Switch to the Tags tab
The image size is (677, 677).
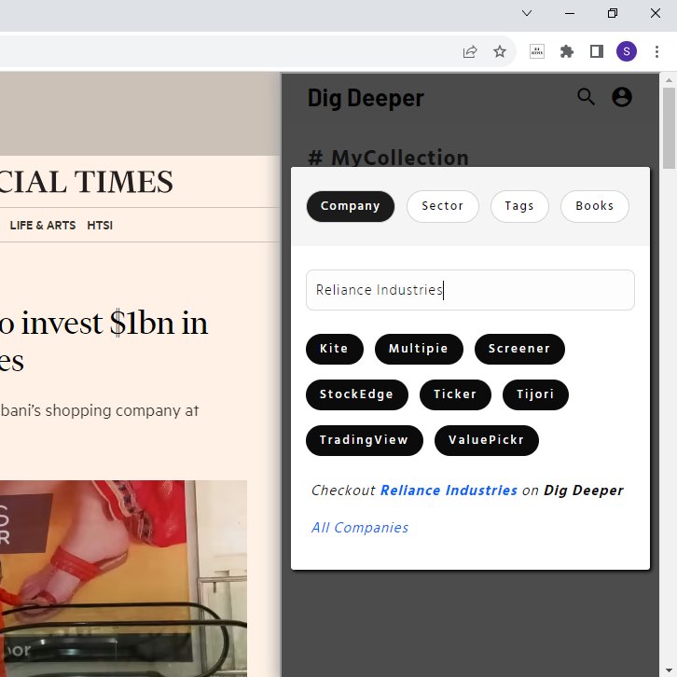519,206
